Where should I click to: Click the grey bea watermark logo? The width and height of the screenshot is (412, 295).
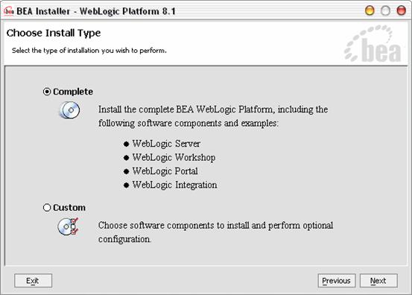click(x=373, y=44)
